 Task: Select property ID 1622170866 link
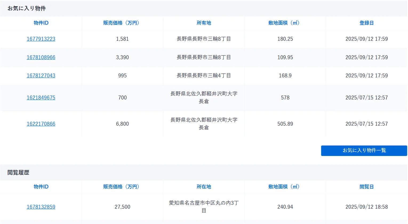(x=41, y=124)
